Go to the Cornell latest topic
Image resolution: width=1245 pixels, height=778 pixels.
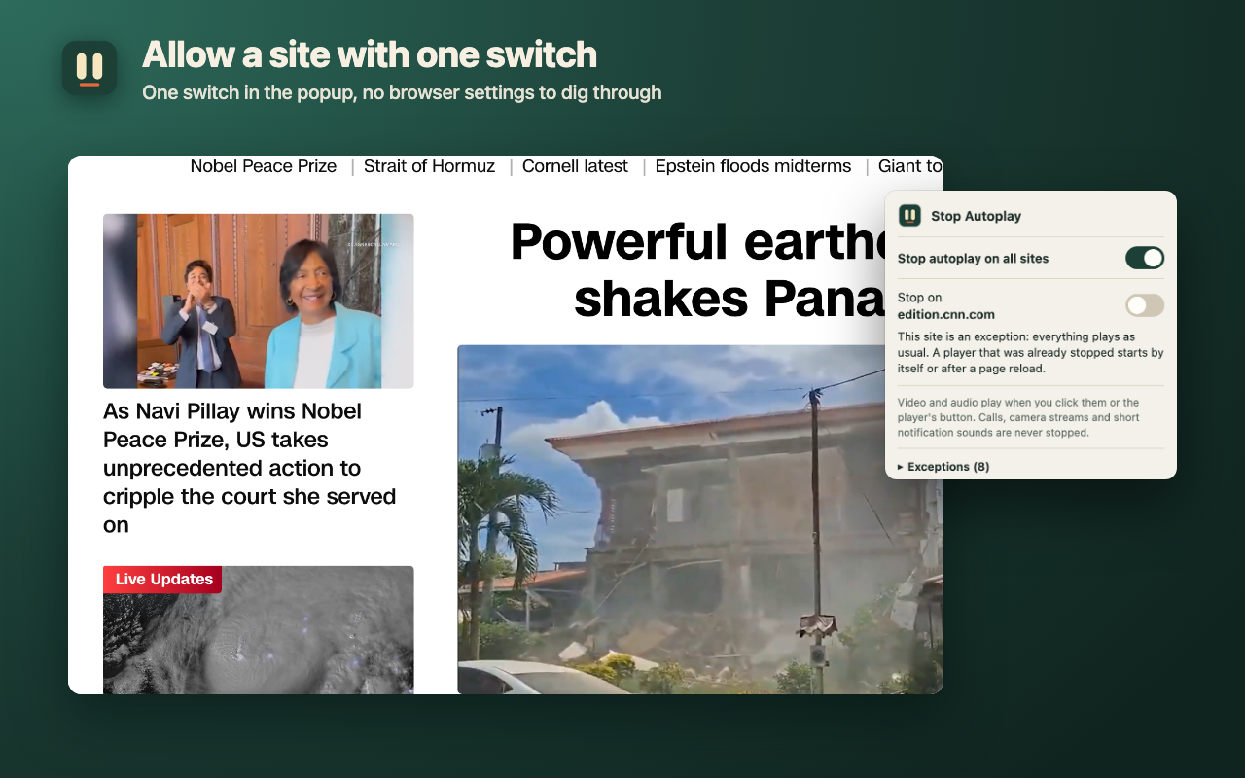(x=575, y=166)
